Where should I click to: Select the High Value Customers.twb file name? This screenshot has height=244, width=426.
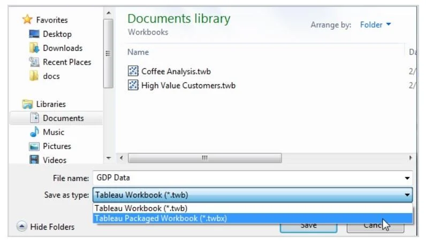[188, 85]
